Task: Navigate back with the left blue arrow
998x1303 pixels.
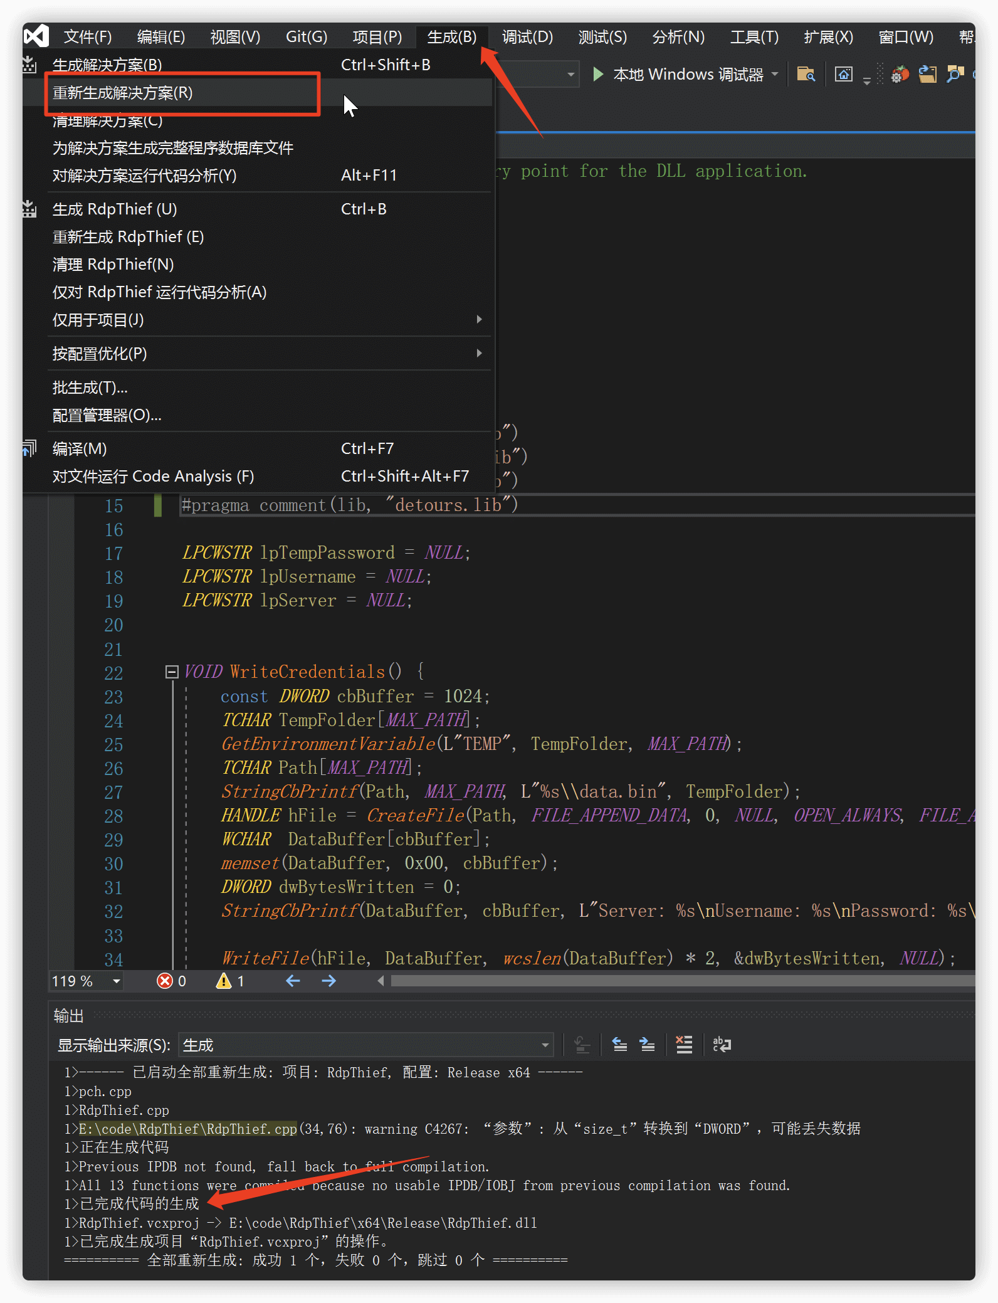Action: [293, 981]
